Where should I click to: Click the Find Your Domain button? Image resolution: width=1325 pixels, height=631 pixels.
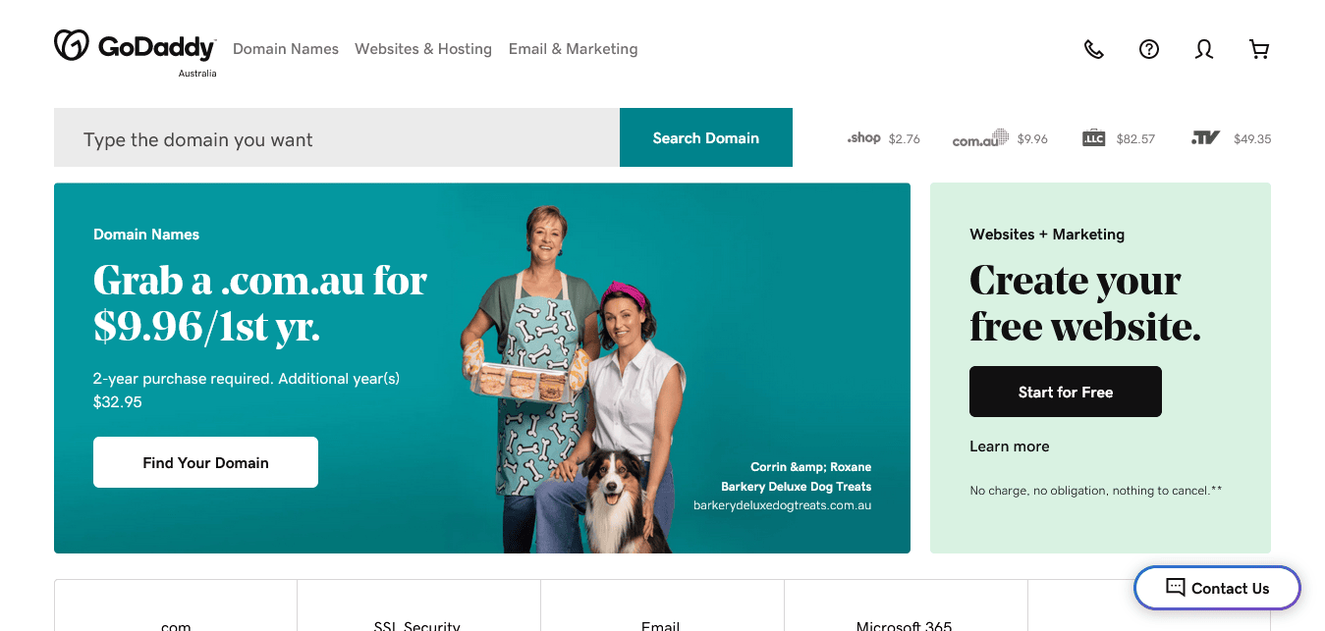205,462
